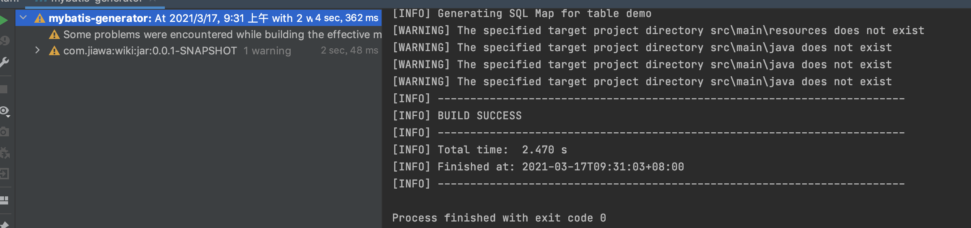This screenshot has height=228, width=971.
Task: Click the green Rerun button
Action: (4, 20)
